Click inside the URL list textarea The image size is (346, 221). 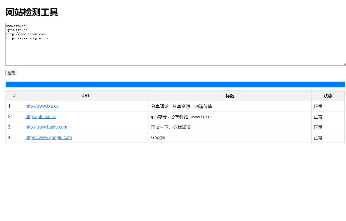(x=176, y=44)
